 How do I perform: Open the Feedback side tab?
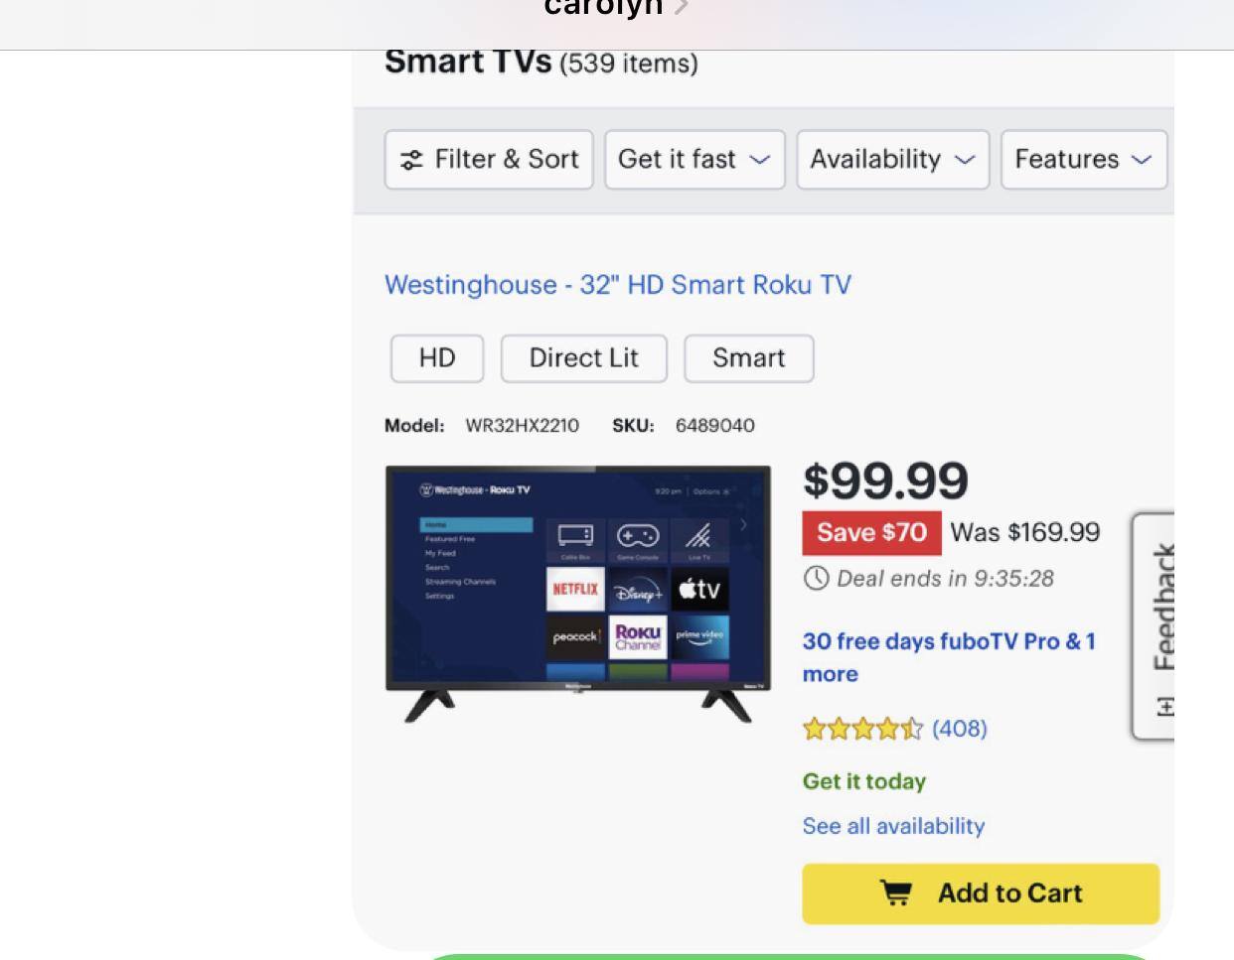tap(1155, 626)
